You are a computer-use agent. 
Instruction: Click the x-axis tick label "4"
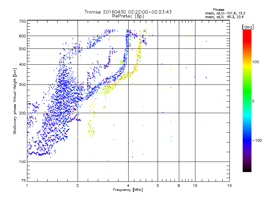(x=128, y=186)
